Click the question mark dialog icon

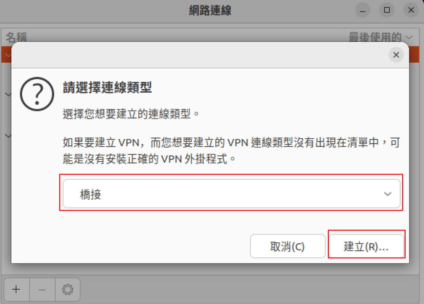pyautogui.click(x=37, y=94)
